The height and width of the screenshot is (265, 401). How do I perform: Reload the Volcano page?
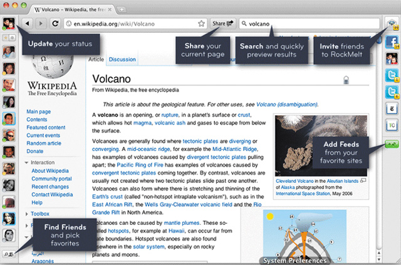click(55, 24)
